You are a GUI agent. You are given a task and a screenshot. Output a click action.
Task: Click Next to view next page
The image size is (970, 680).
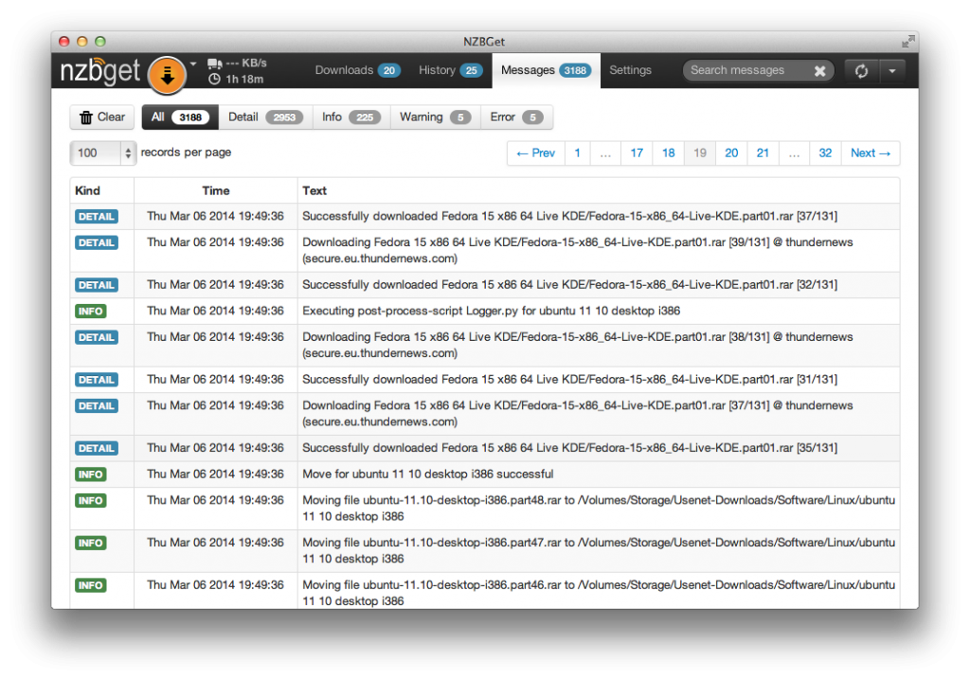coord(870,152)
